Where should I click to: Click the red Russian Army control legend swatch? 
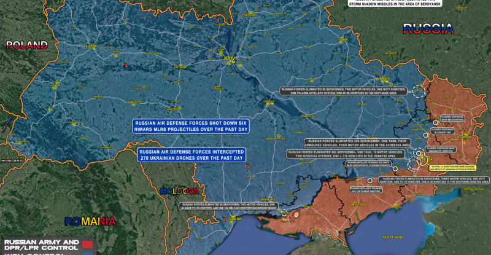point(89,243)
